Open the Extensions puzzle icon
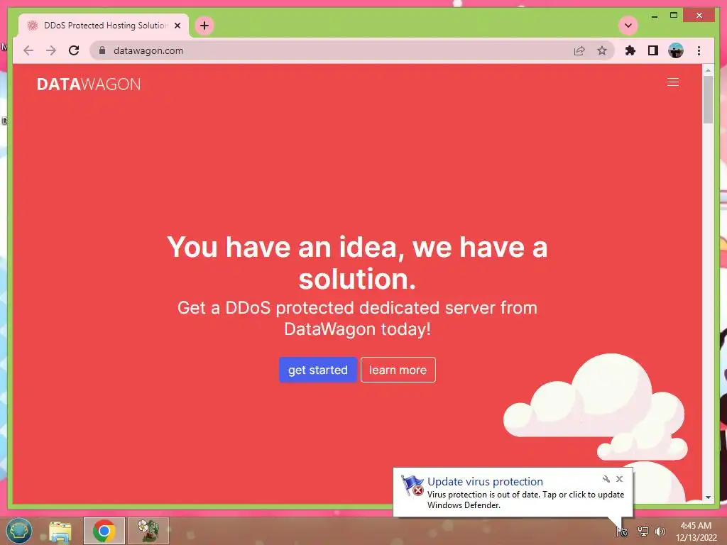The height and width of the screenshot is (545, 727). 630,50
